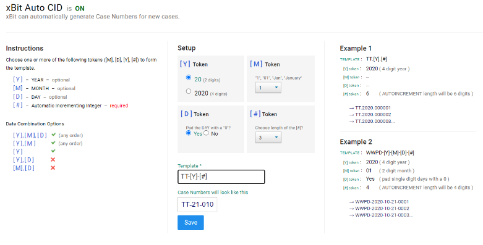Image resolution: width=483 pixels, height=245 pixels.
Task: Click the WWPD-2020-10-21-0002 sample number
Action: click(x=382, y=208)
